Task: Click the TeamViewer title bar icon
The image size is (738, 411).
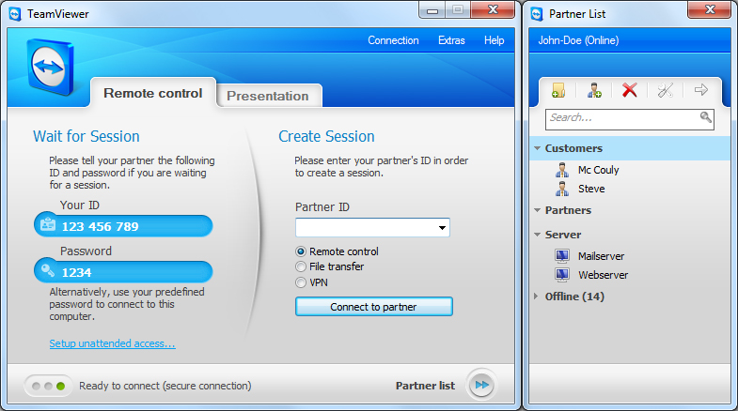Action: [x=15, y=14]
